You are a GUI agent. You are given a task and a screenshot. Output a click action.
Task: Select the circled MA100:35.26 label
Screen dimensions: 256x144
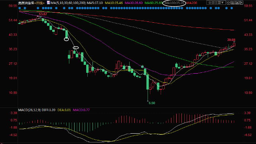tap(174, 3)
